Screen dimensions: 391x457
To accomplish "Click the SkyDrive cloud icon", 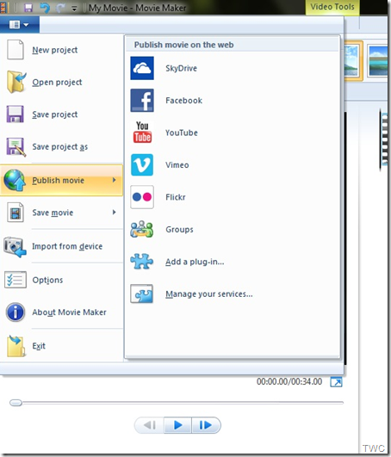I will (142, 68).
